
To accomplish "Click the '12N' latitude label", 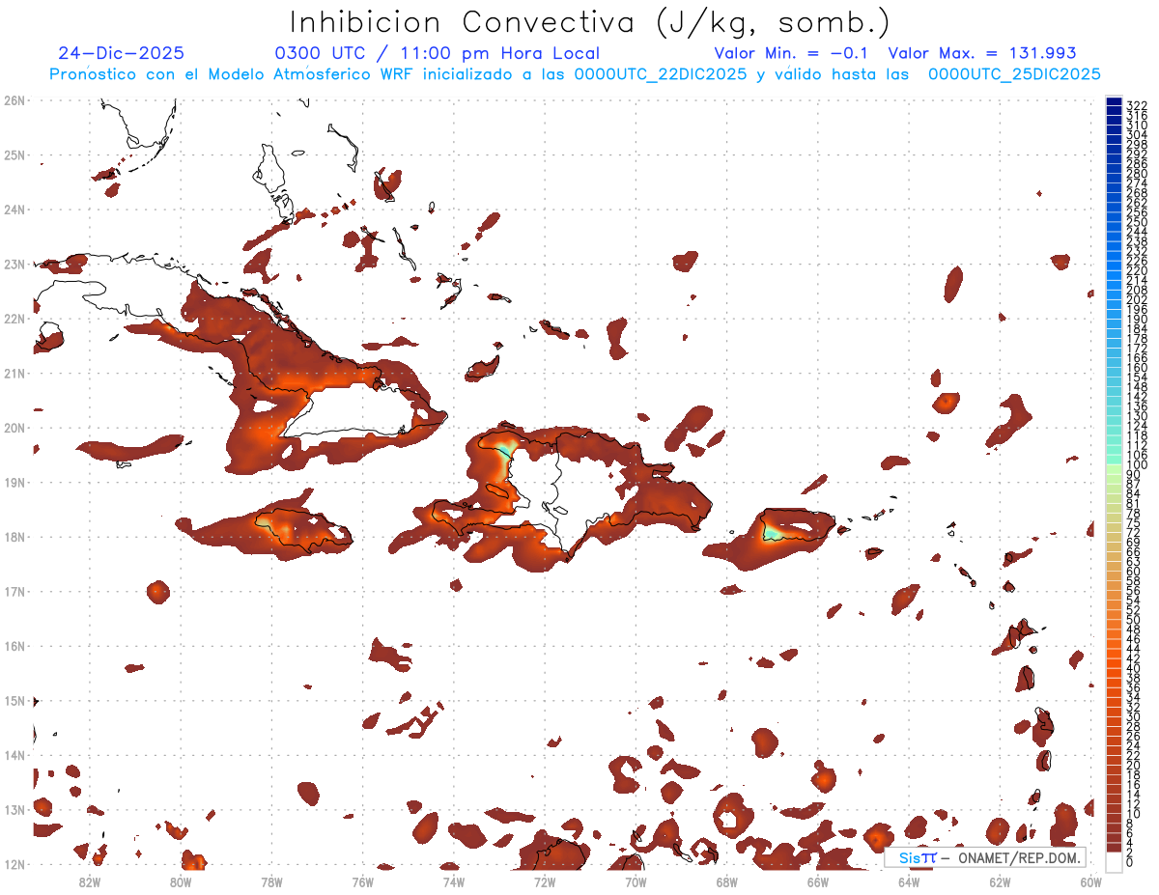I will click(x=14, y=864).
